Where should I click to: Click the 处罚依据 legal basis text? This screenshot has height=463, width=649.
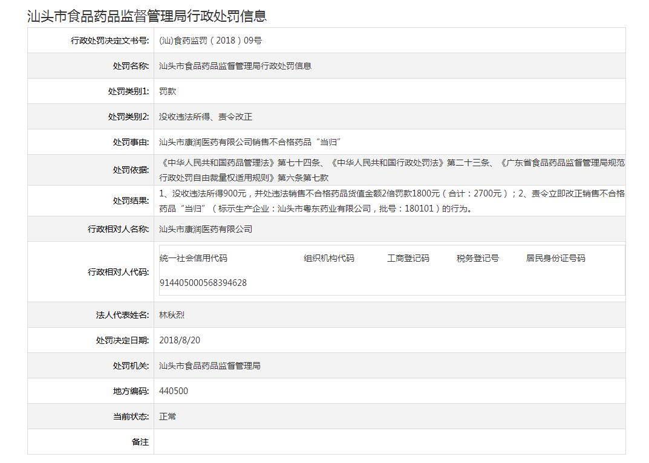[x=391, y=170]
